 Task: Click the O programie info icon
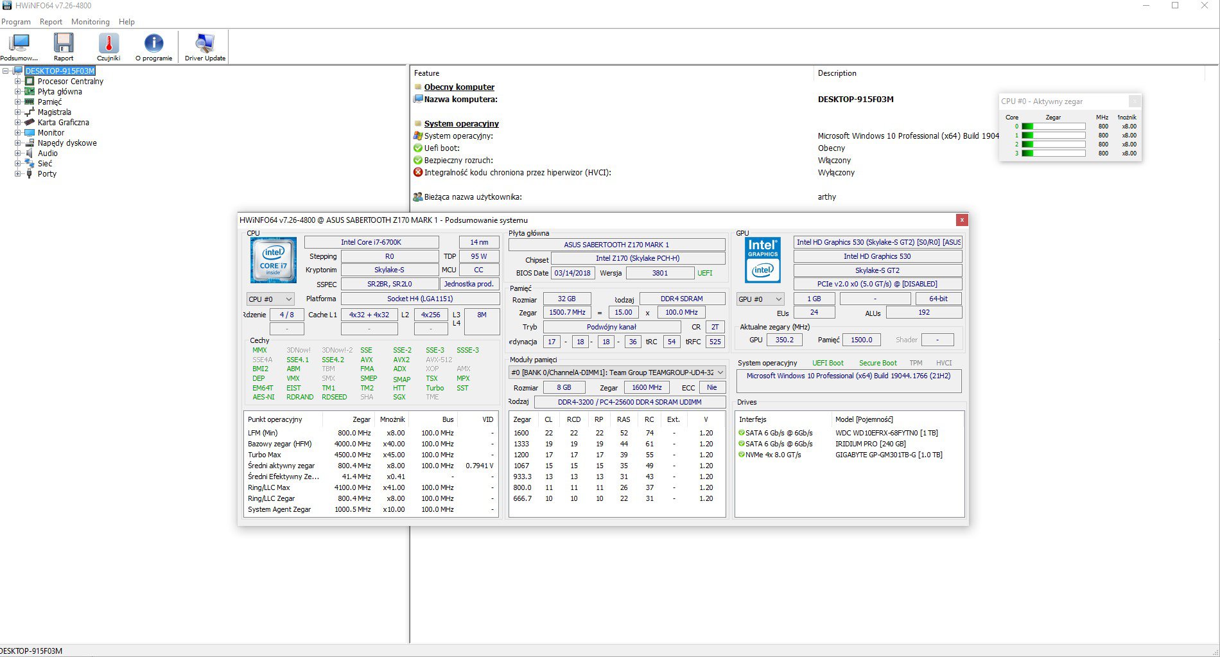click(x=153, y=48)
